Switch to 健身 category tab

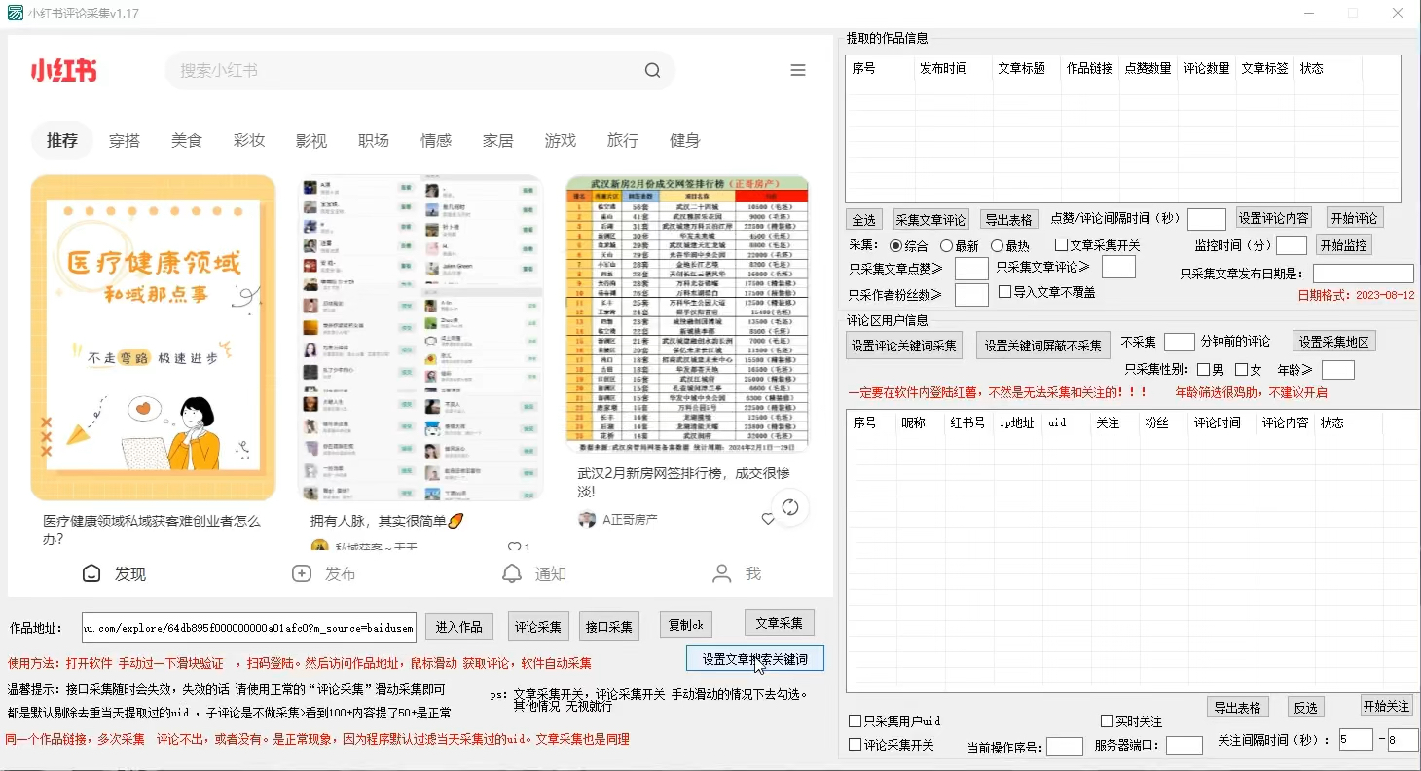[x=685, y=140]
